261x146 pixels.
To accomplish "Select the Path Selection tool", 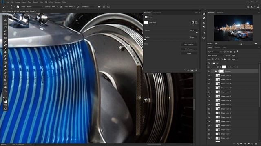I will click(5, 80).
